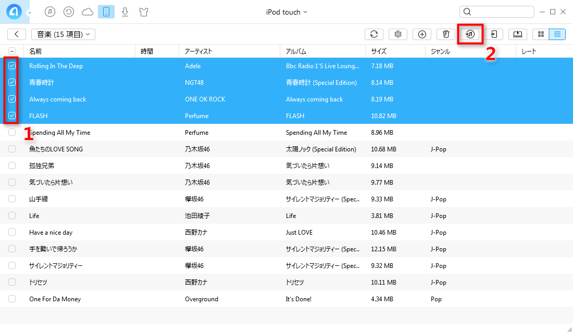
Task: Click size 3.81 MB cell
Action: coord(382,216)
